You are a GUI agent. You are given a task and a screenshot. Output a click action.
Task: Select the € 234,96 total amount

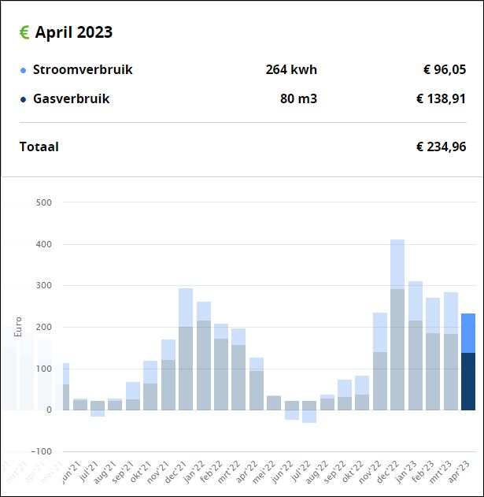coord(441,147)
